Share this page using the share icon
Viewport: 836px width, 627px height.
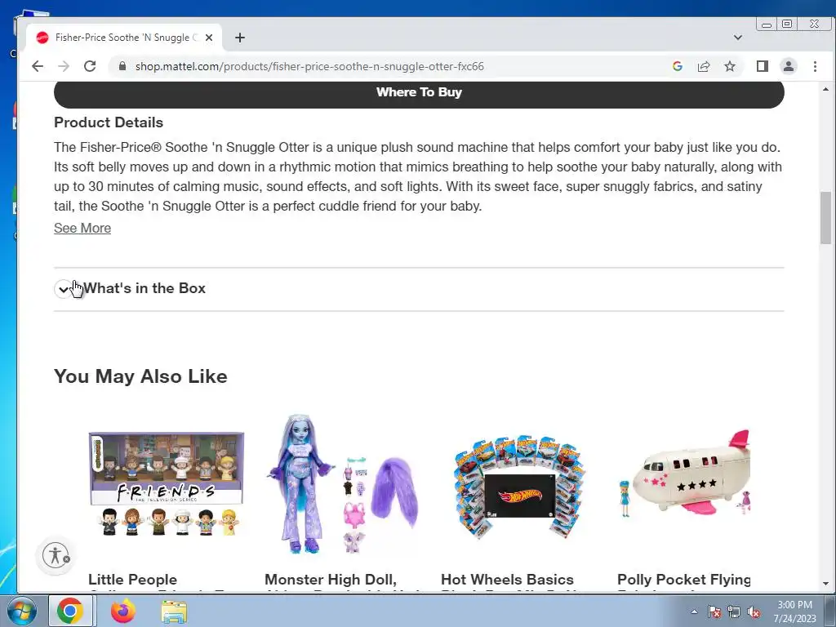click(x=703, y=66)
